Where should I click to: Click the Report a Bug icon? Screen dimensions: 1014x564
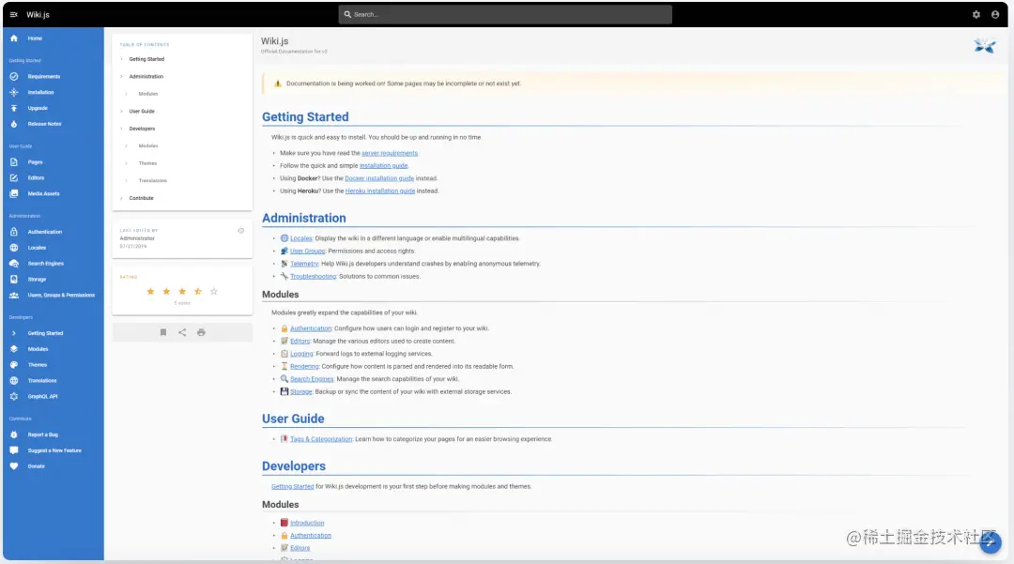tap(13, 434)
